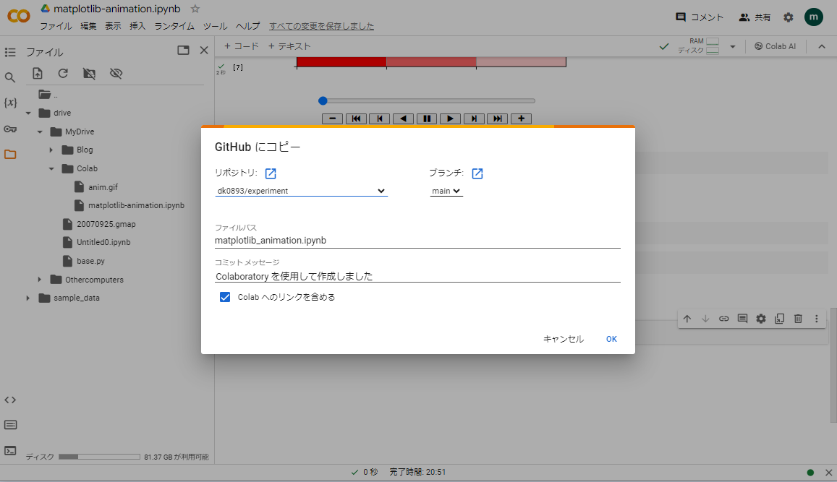
Task: Open the 挿入 menu
Action: coord(137,25)
